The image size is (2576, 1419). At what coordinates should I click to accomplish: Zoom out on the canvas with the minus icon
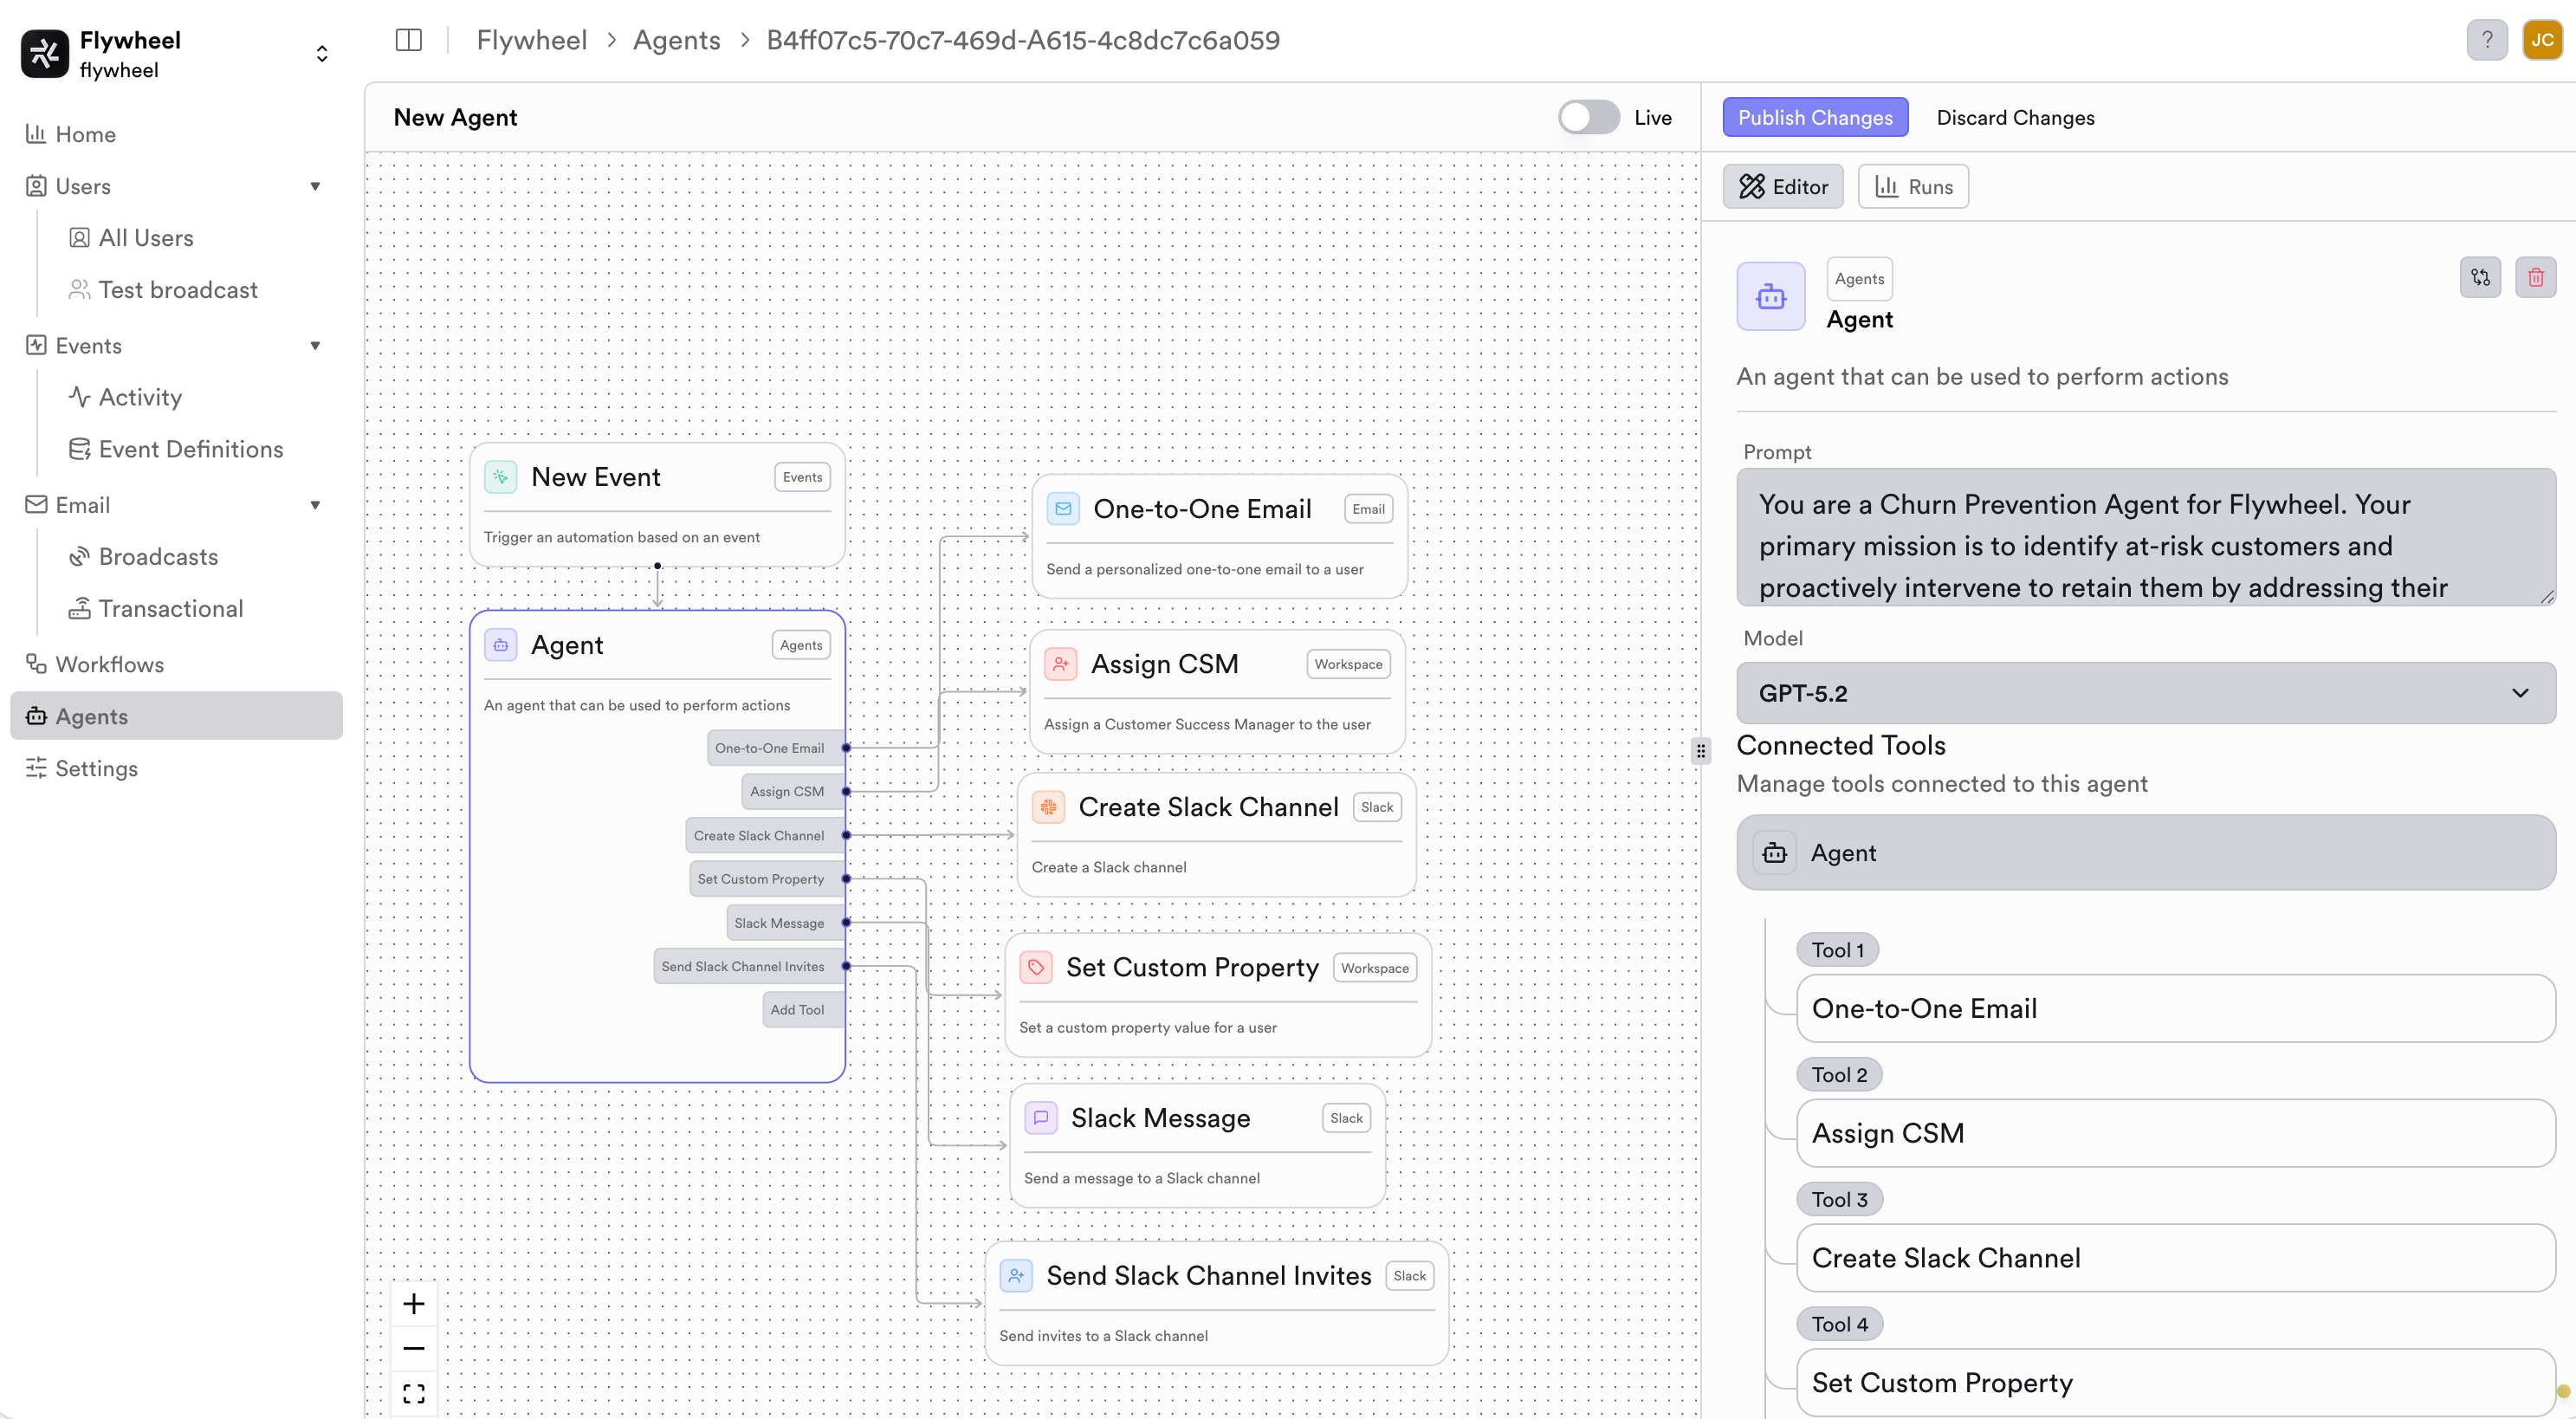pyautogui.click(x=413, y=1347)
